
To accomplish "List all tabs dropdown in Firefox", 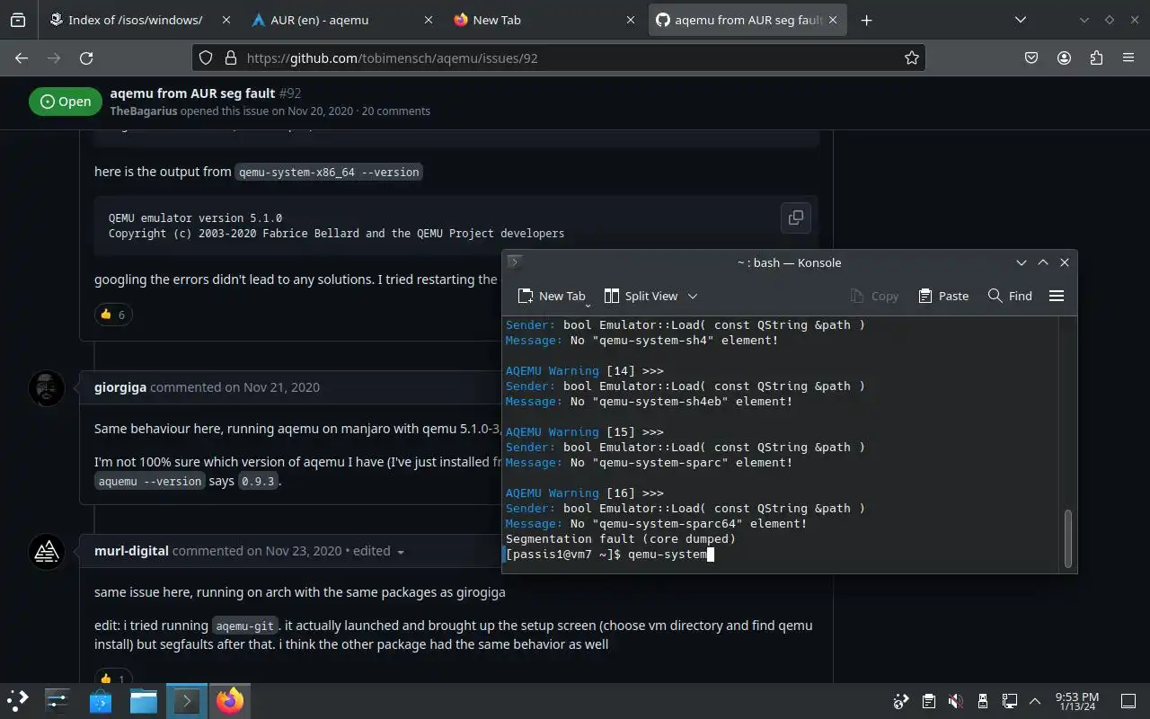I will pyautogui.click(x=1021, y=20).
